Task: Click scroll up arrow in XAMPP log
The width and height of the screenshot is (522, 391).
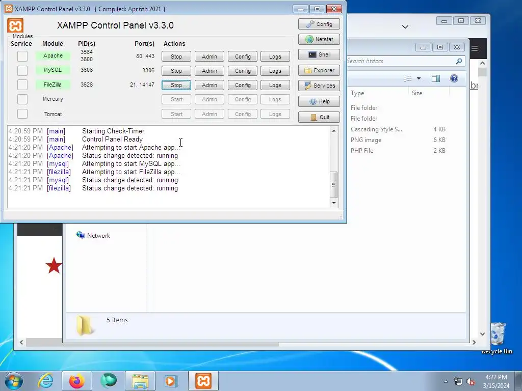Action: [x=334, y=131]
